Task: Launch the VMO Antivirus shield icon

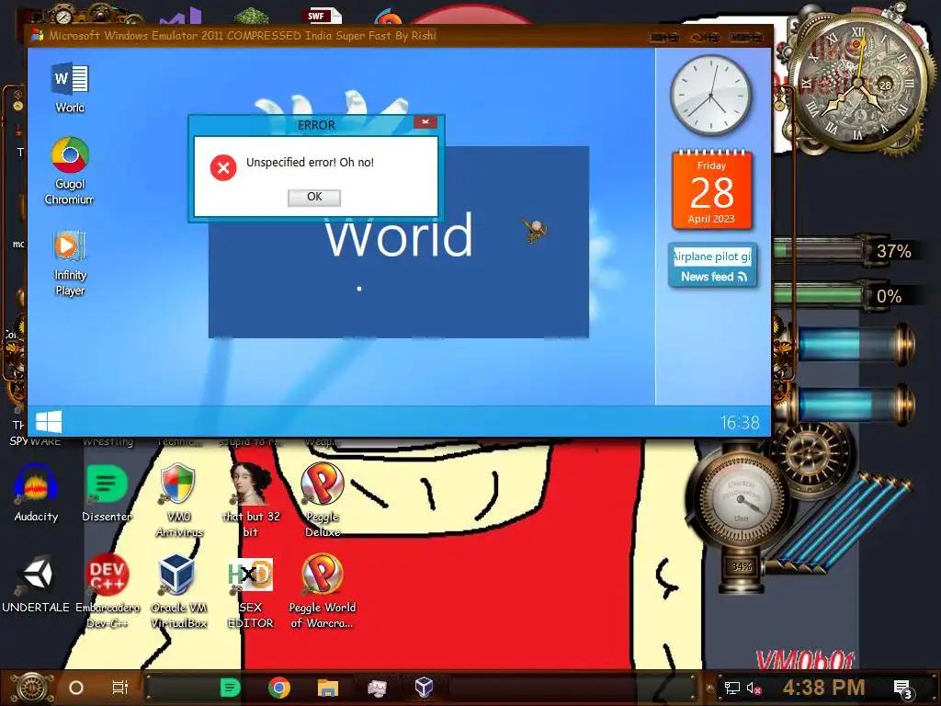Action: pyautogui.click(x=178, y=499)
